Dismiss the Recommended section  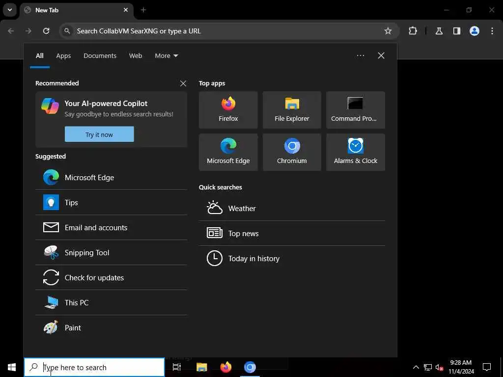183,83
